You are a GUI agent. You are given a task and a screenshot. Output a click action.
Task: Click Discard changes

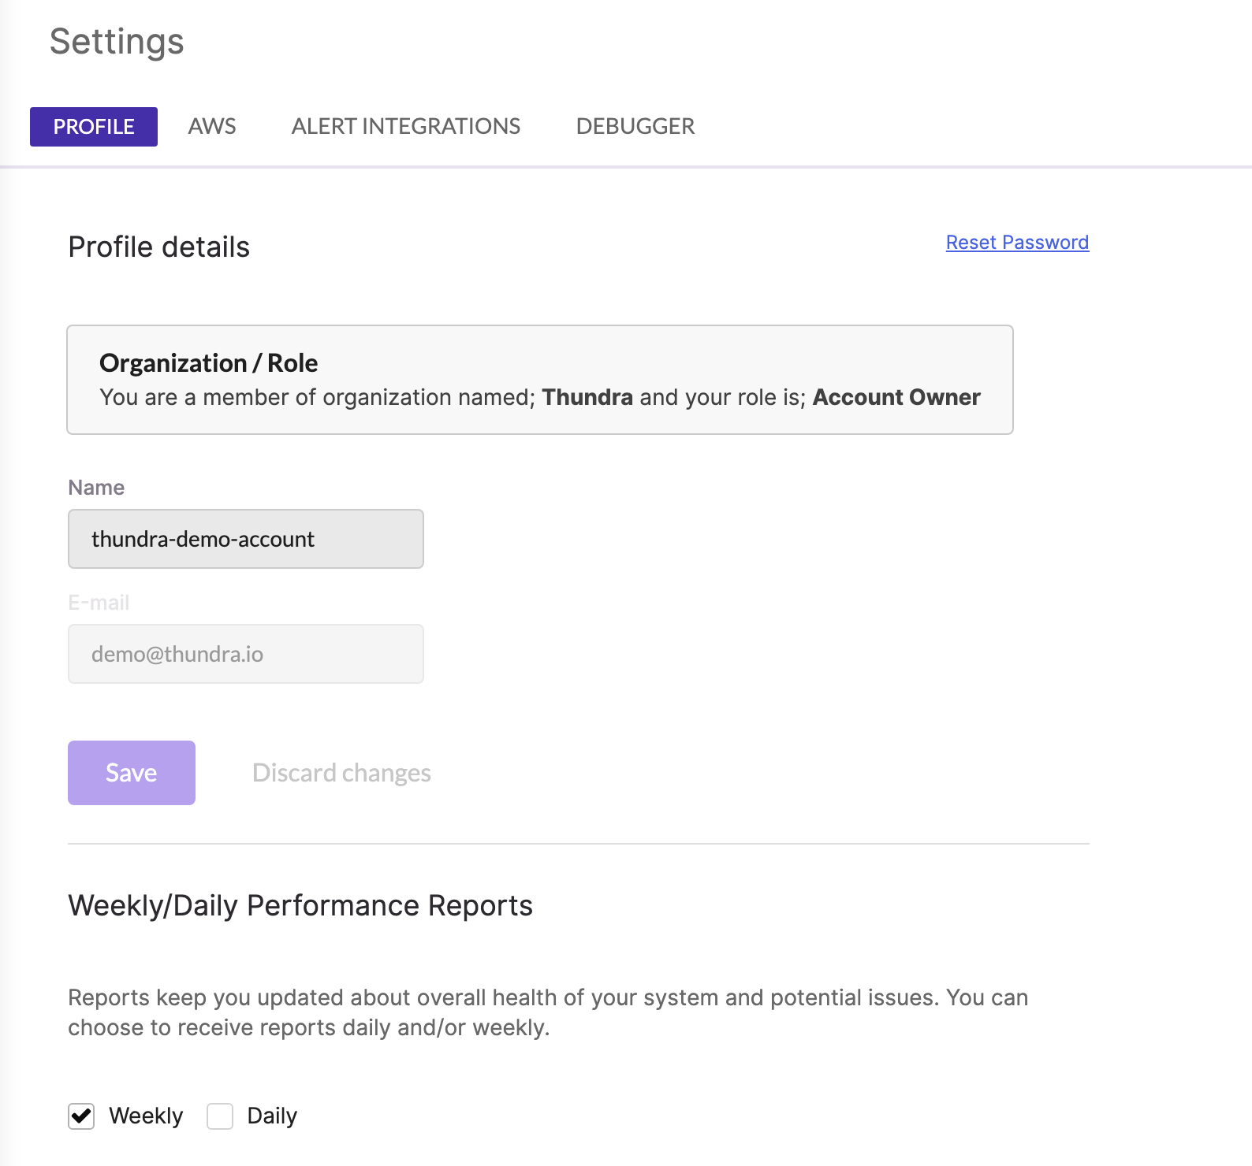(341, 773)
